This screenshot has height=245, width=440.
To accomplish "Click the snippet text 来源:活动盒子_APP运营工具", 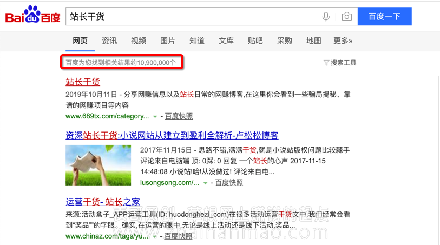I will click(110, 215).
